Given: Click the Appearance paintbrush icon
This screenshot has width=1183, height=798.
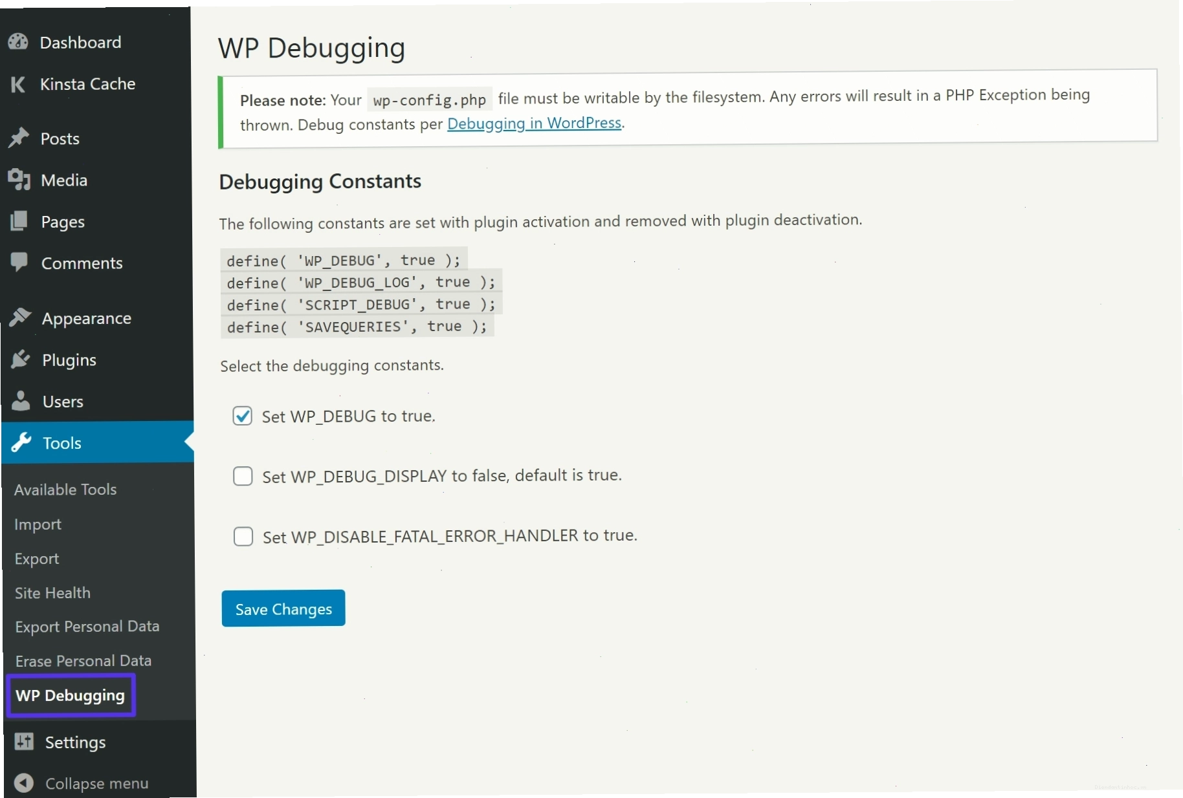Looking at the screenshot, I should pyautogui.click(x=20, y=318).
